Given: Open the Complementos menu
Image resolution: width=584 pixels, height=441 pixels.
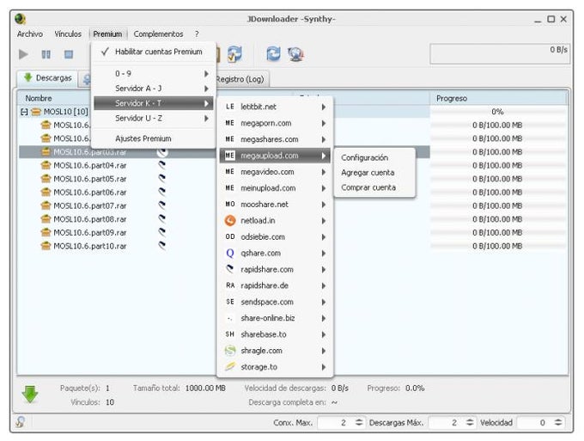Looking at the screenshot, I should (158, 34).
